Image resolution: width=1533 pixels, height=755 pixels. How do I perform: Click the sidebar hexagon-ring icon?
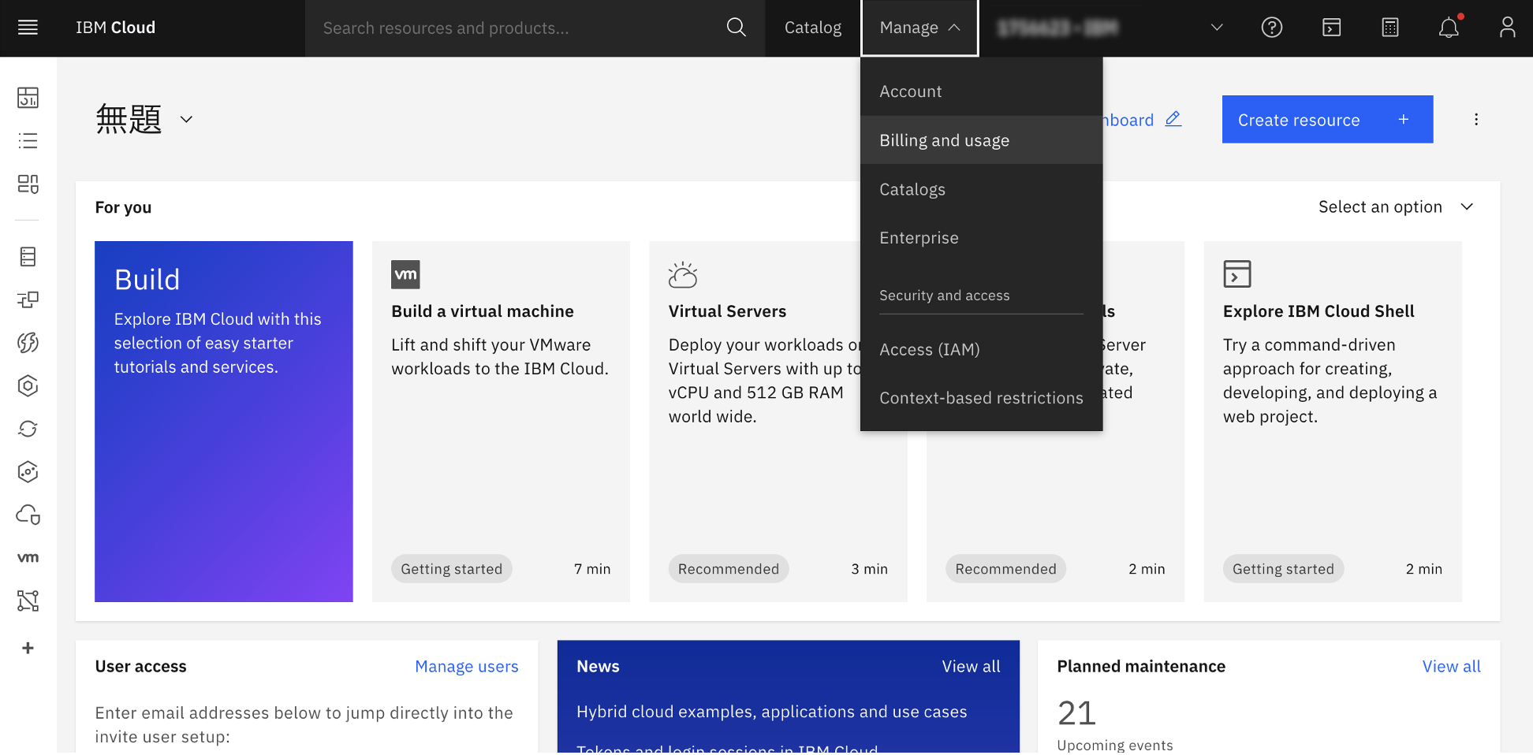[x=28, y=385]
